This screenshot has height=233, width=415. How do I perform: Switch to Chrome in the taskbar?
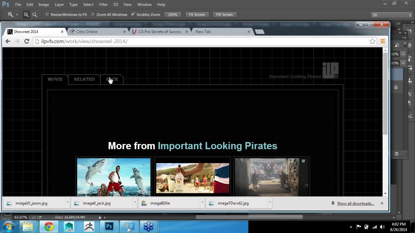(x=49, y=227)
